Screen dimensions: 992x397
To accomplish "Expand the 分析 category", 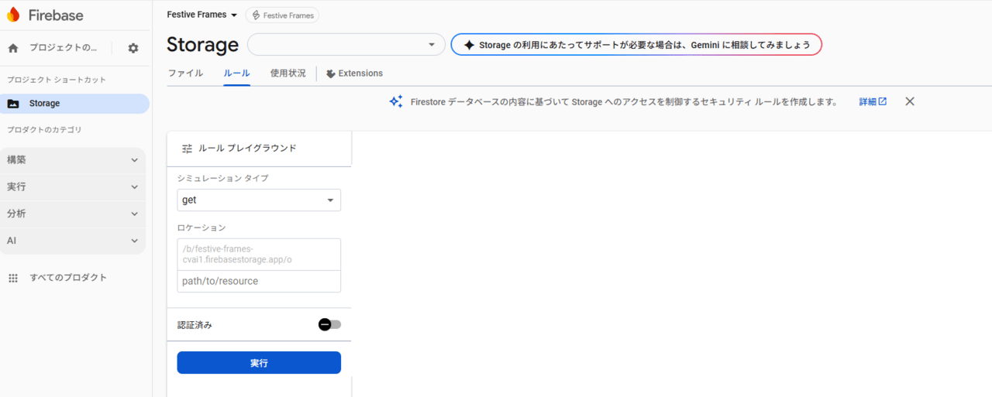I will (73, 214).
